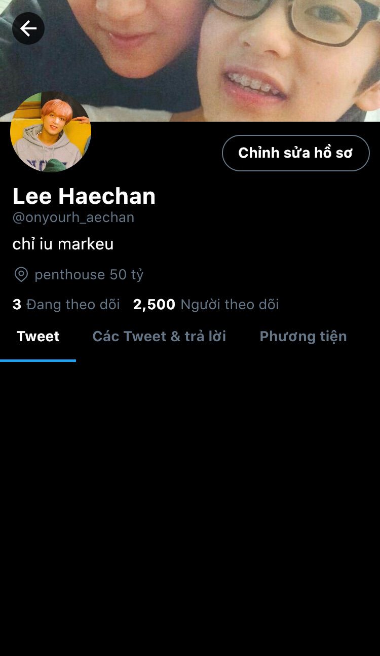The height and width of the screenshot is (656, 380).
Task: Go back using the arrow icon
Action: (x=28, y=28)
